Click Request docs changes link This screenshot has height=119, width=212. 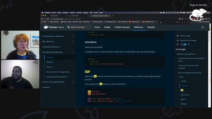(188, 40)
